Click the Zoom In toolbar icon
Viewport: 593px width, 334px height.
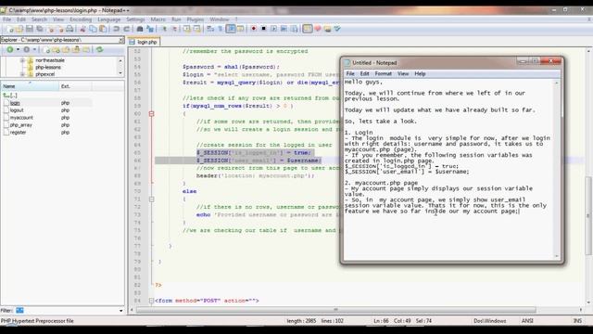(x=164, y=29)
